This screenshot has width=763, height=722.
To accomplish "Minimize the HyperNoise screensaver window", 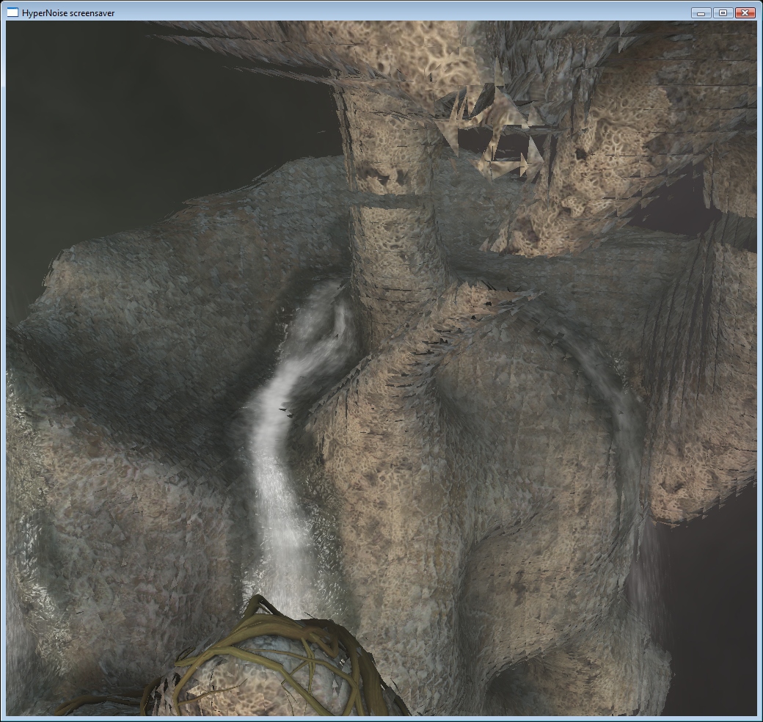I will click(701, 12).
